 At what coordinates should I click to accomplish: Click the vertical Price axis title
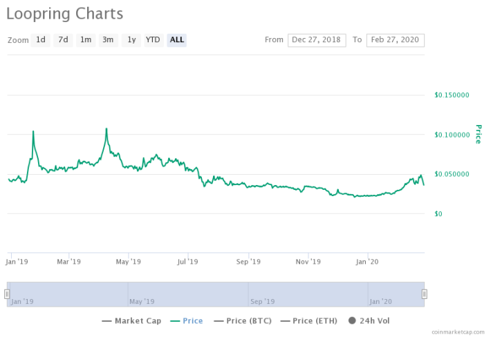pyautogui.click(x=478, y=135)
